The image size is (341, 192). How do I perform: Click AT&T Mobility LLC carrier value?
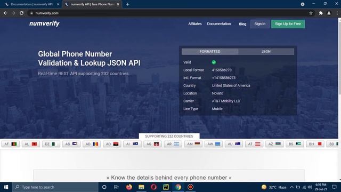pyautogui.click(x=226, y=101)
